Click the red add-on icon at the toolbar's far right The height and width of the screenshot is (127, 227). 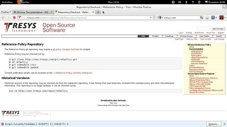221,18
